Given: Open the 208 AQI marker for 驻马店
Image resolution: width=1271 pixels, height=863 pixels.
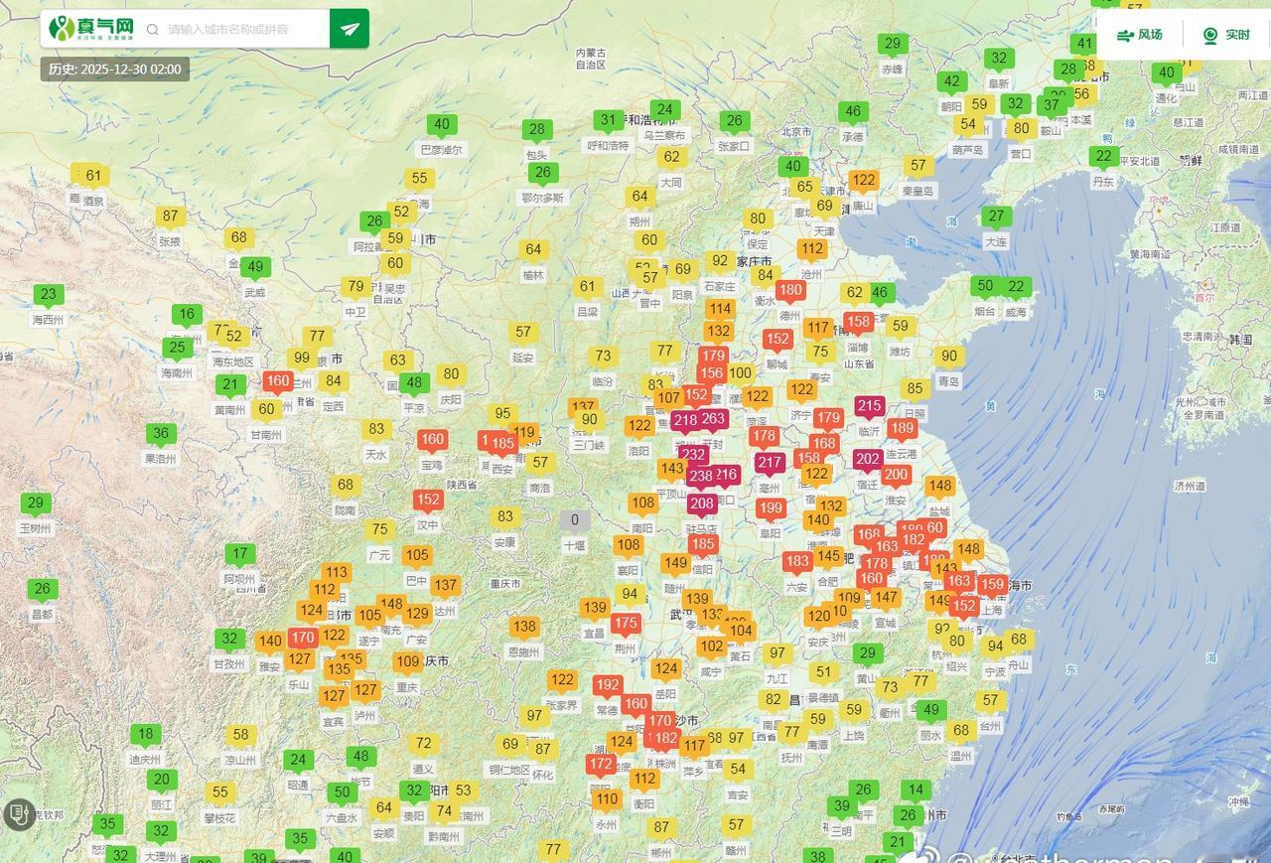Looking at the screenshot, I should click(702, 503).
